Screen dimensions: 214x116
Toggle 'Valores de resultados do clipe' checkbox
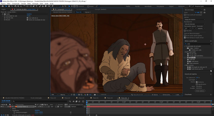click(x=27, y=20)
